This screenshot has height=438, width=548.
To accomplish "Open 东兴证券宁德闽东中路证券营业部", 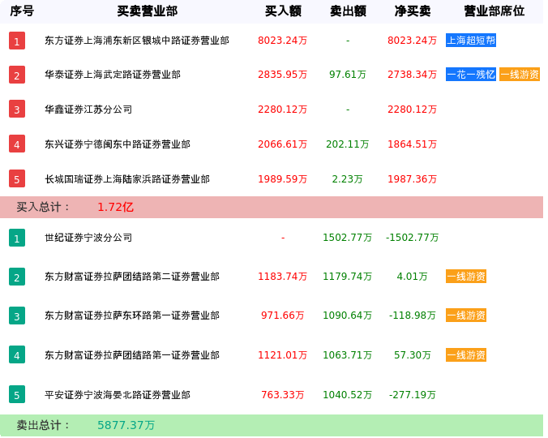I will pos(118,144).
